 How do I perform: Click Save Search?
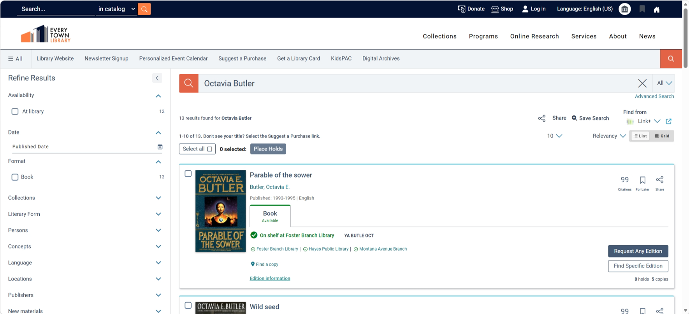click(x=590, y=118)
